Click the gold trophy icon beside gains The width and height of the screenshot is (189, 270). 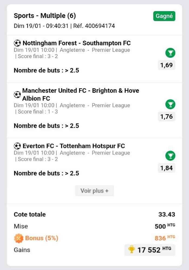pyautogui.click(x=131, y=249)
